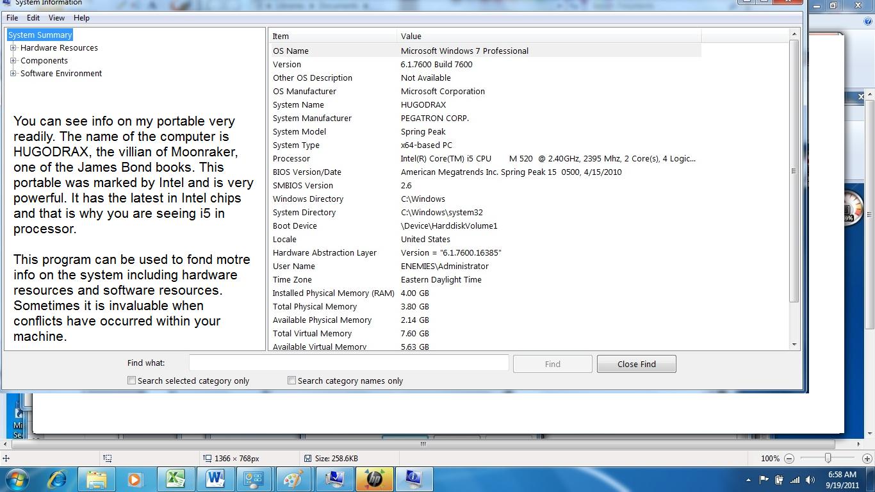875x492 pixels.
Task: Click the power battery tray icon
Action: coord(779,479)
